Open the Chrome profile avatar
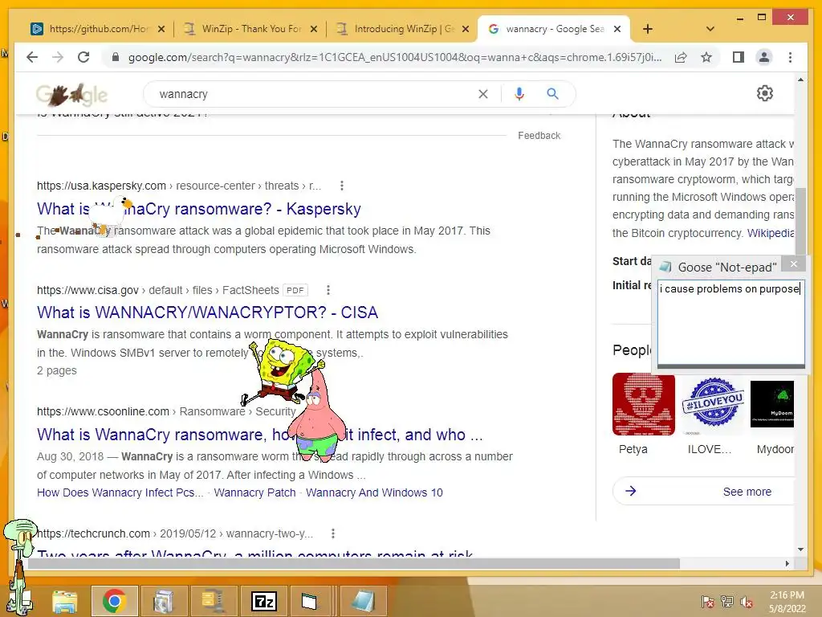This screenshot has width=822, height=617. [x=764, y=57]
